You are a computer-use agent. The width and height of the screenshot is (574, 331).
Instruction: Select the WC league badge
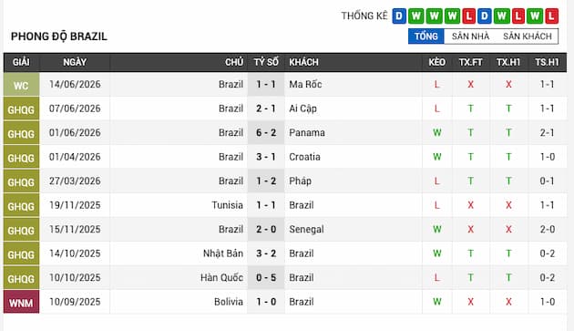point(21,85)
